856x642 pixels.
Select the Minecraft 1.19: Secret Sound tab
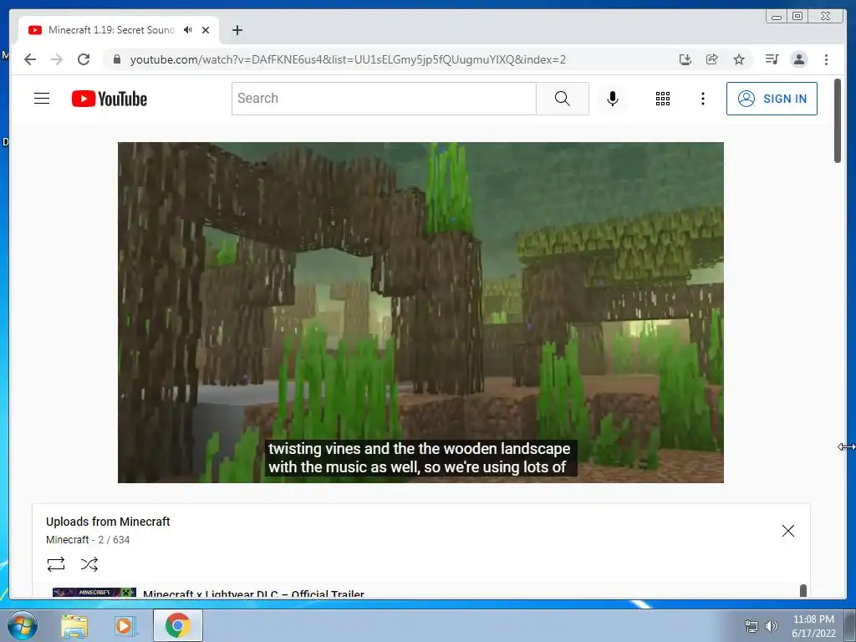pos(111,30)
